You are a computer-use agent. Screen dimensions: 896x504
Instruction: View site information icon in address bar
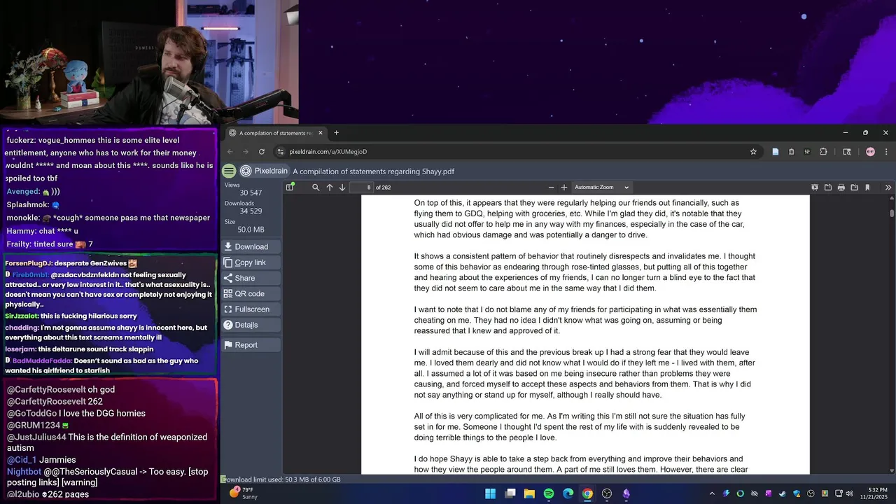(x=281, y=151)
